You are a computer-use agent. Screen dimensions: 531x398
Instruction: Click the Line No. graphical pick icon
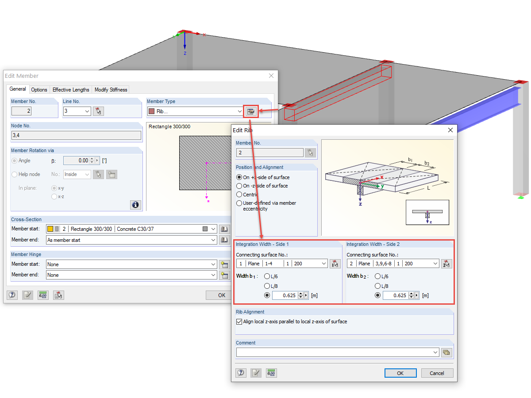point(98,111)
